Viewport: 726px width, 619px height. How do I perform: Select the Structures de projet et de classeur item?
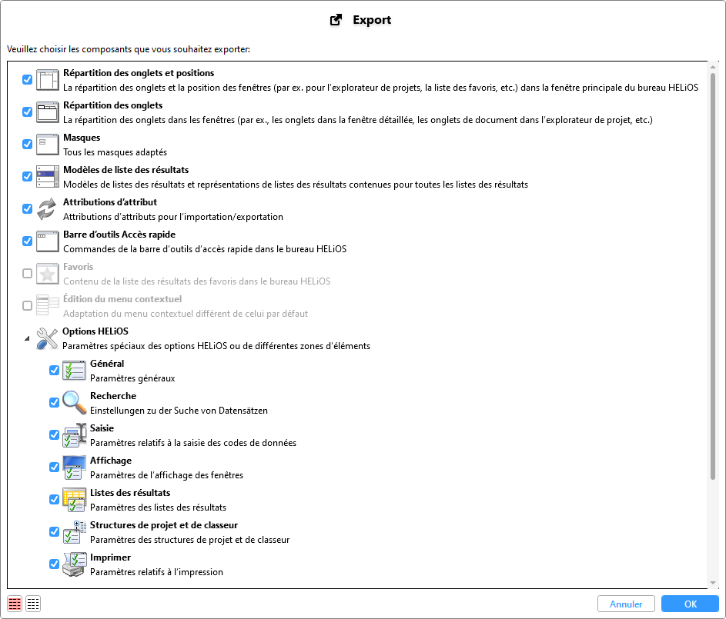pos(190,532)
